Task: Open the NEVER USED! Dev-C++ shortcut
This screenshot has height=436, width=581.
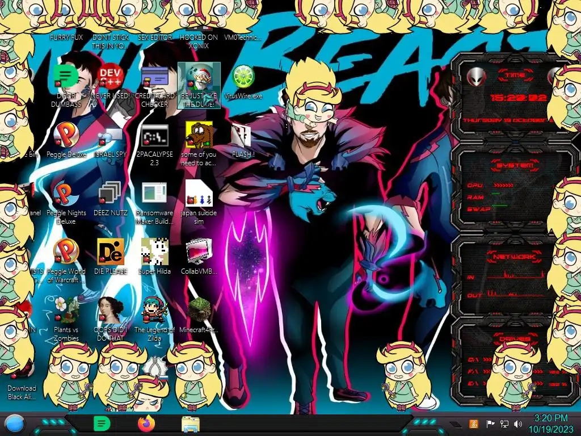Action: [x=111, y=77]
